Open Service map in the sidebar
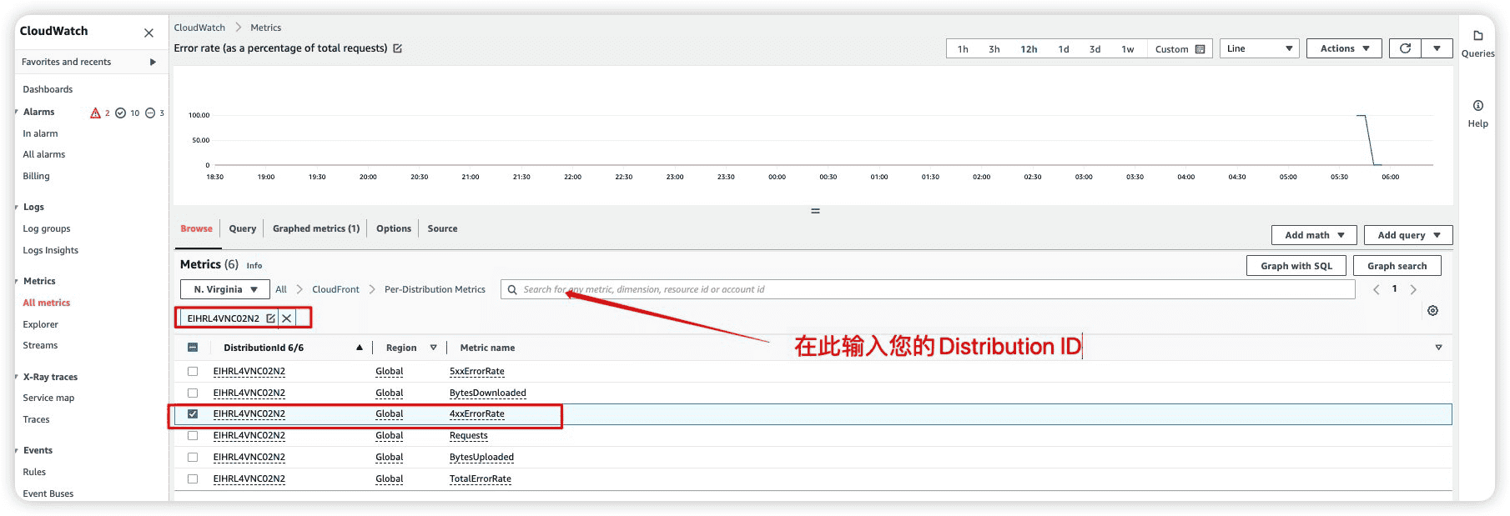Viewport: 1510px width, 516px height. (48, 398)
